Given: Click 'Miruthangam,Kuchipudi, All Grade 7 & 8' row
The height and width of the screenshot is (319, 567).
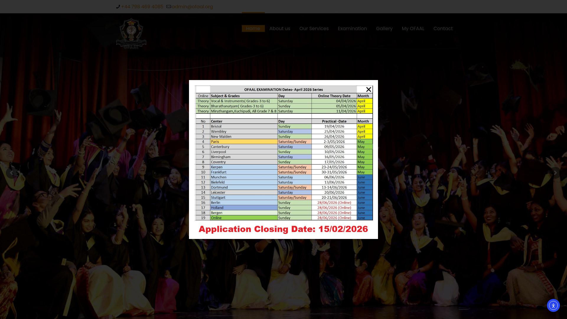Looking at the screenshot, I should [284, 111].
